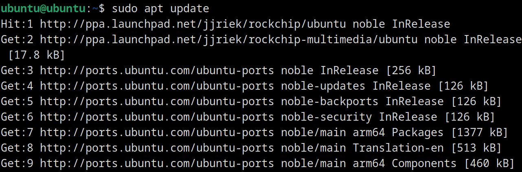The width and height of the screenshot is (522, 172).
Task: Click '[1377 kB]' size on Get:7 line
Action: pos(480,132)
